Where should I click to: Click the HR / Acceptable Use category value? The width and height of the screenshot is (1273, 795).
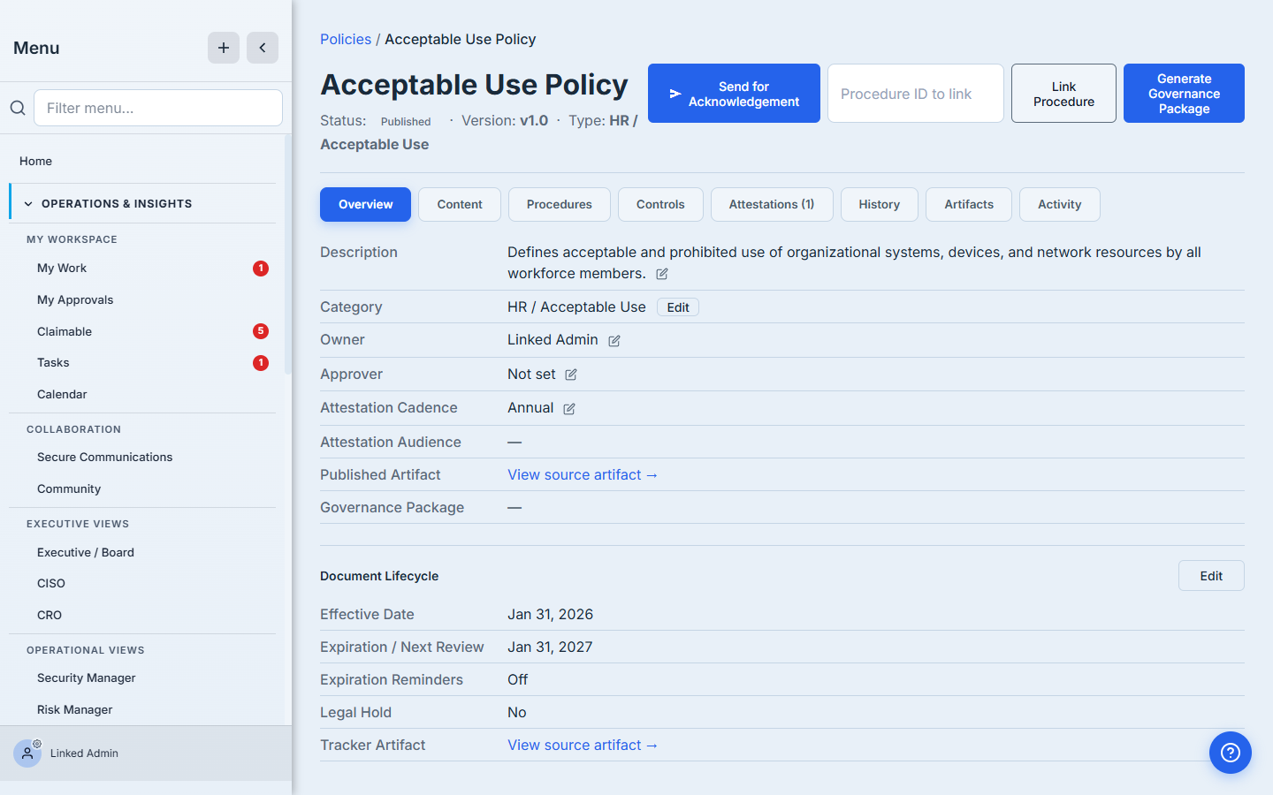576,307
